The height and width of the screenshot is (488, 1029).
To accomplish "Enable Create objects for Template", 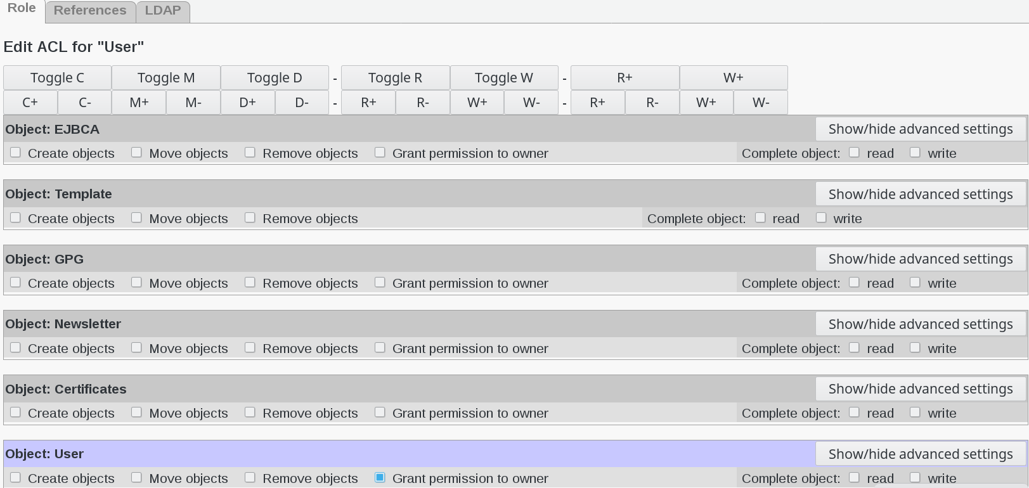I will click(16, 218).
